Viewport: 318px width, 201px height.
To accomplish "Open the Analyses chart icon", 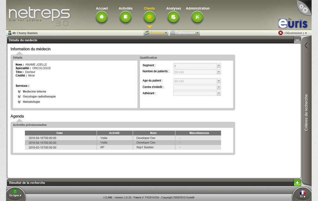I will (173, 17).
